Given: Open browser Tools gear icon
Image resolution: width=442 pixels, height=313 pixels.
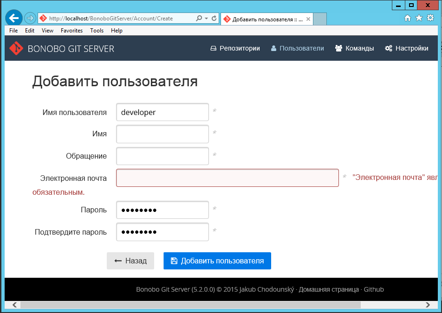Looking at the screenshot, I should 430,18.
